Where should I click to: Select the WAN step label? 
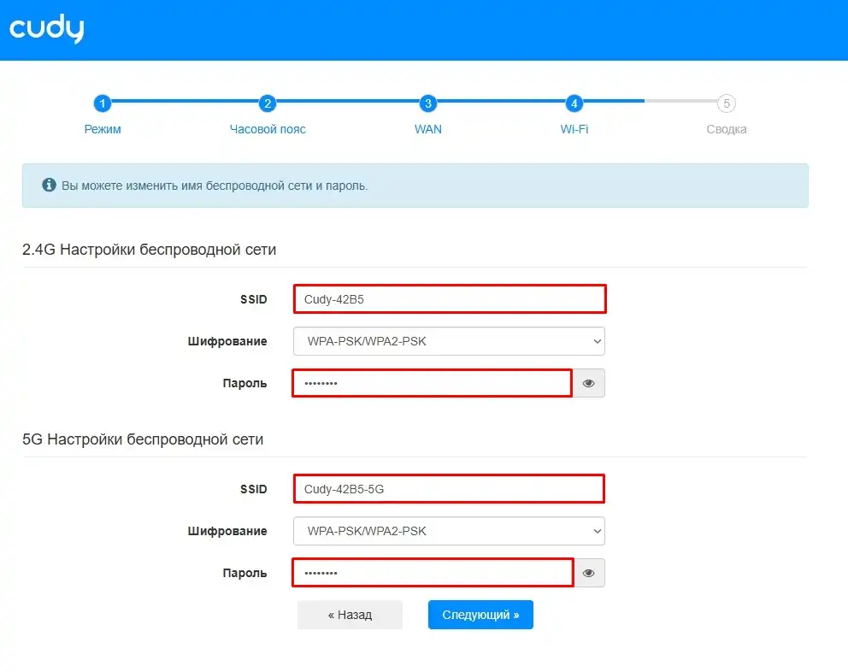428,129
